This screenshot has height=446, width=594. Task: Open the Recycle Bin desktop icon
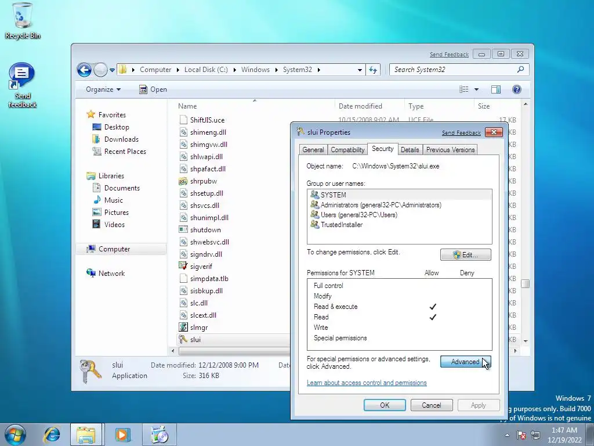[23, 21]
